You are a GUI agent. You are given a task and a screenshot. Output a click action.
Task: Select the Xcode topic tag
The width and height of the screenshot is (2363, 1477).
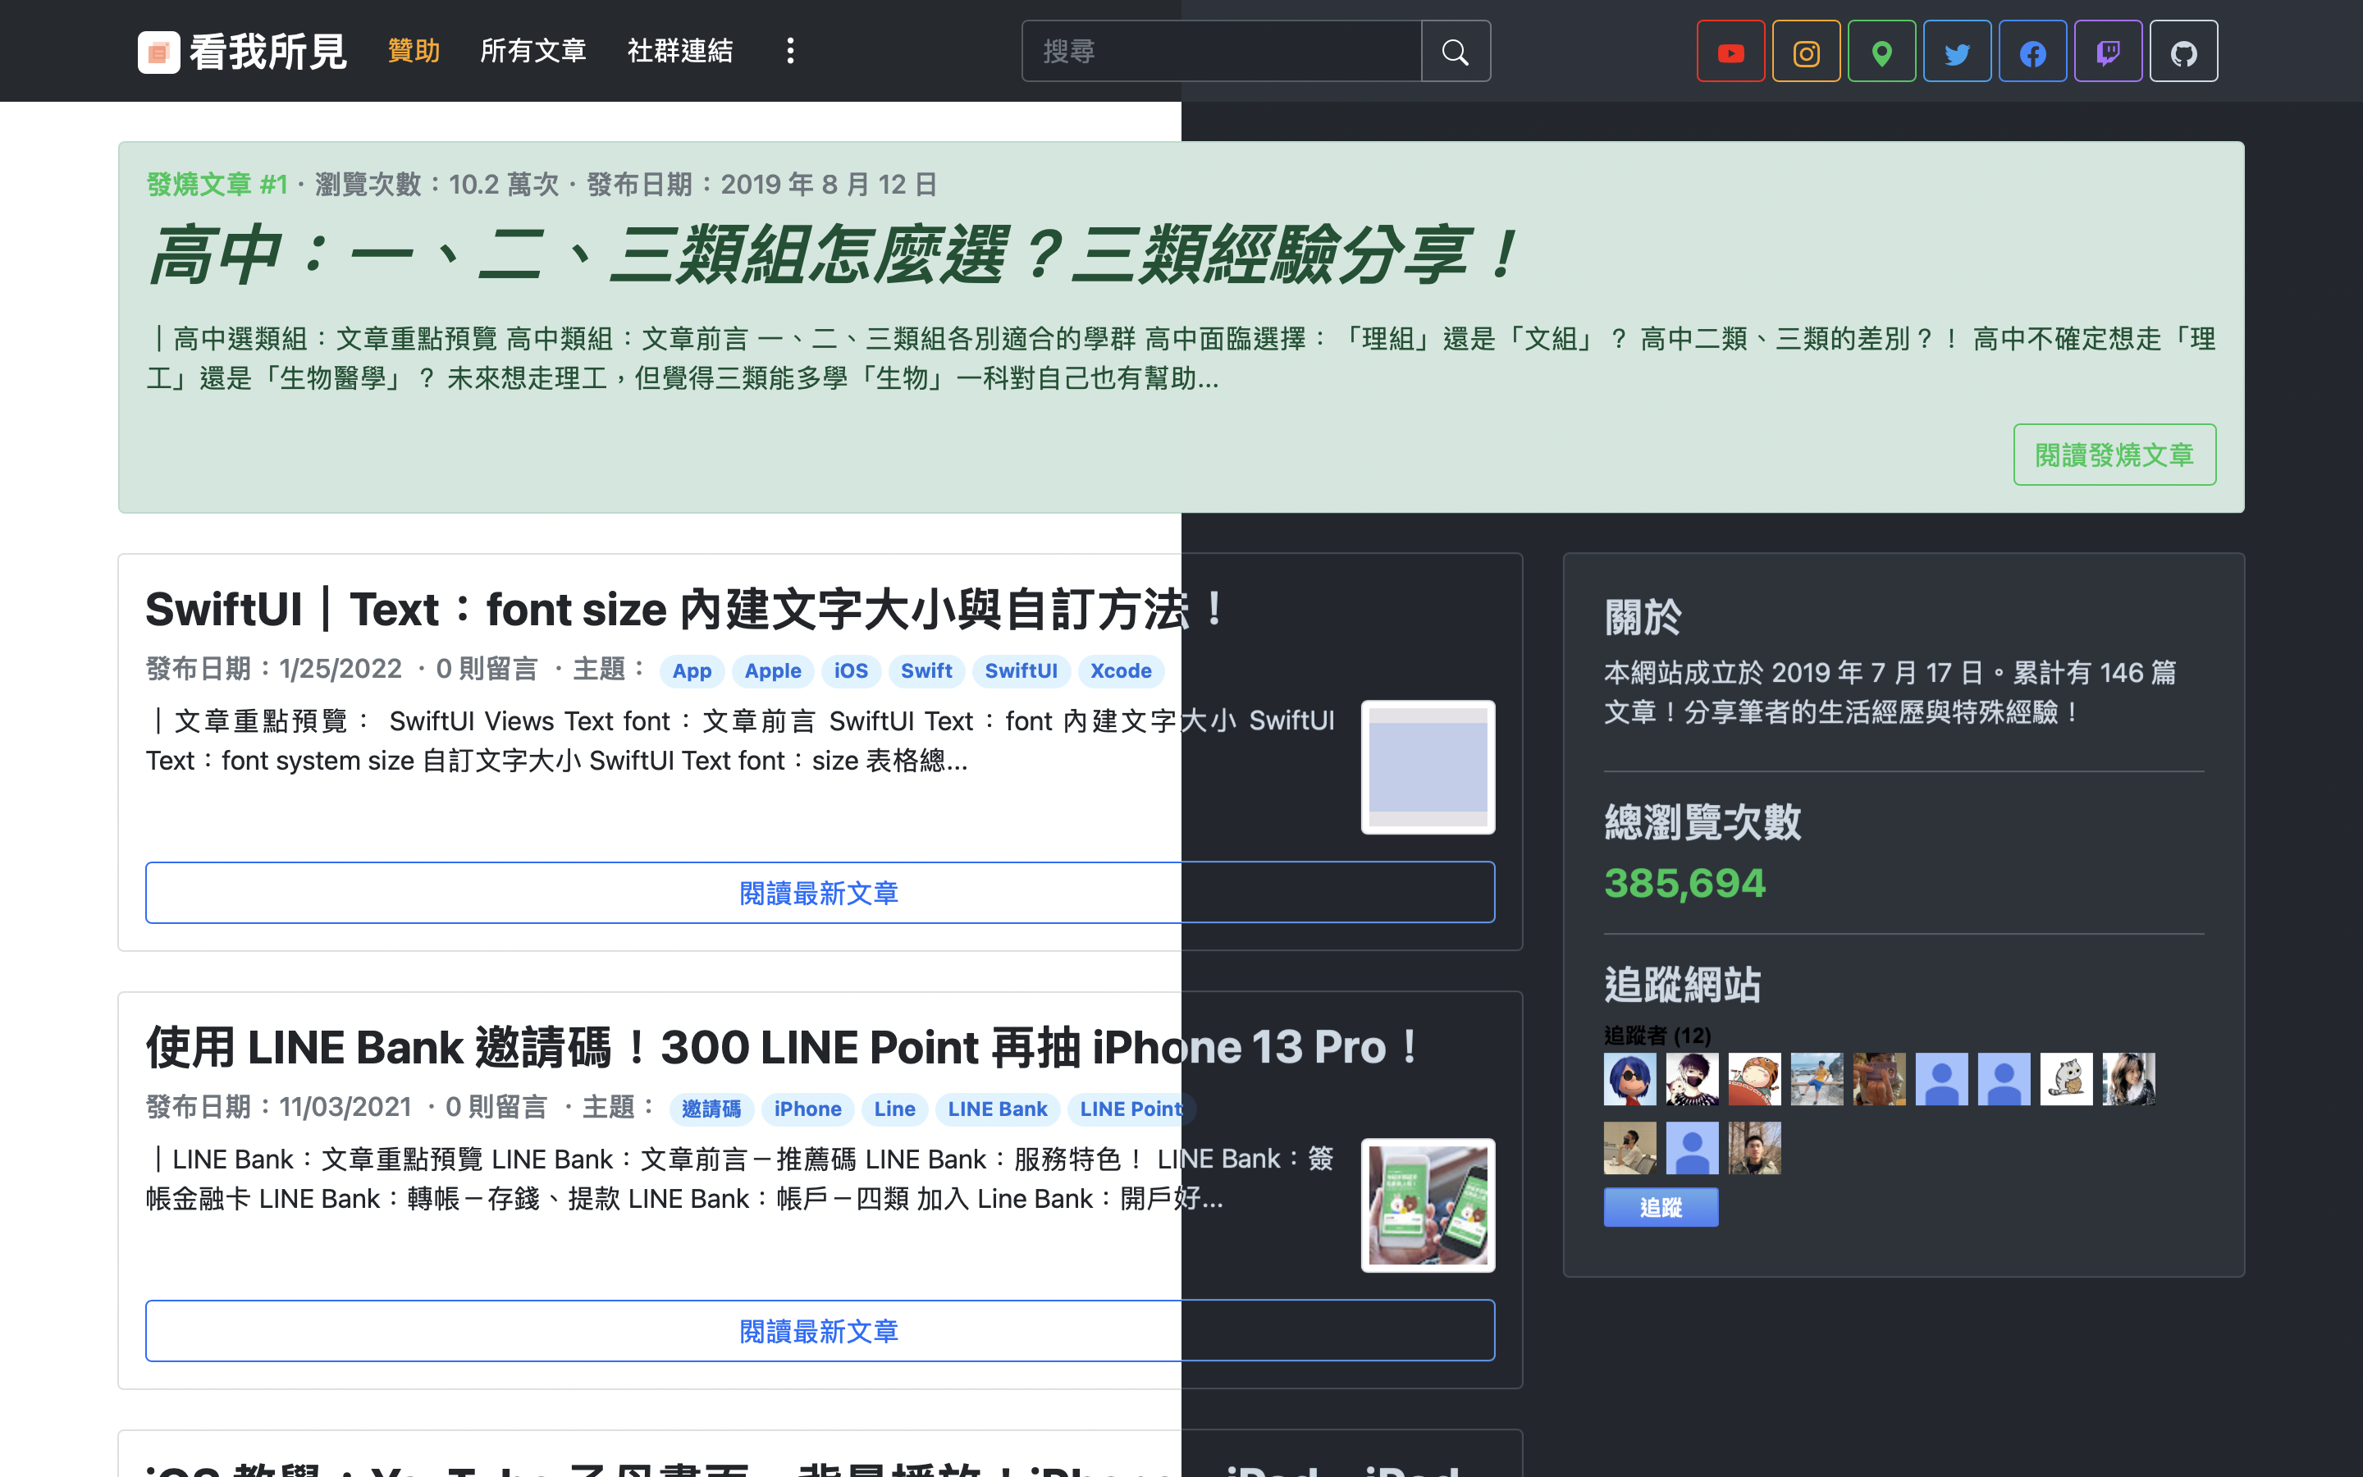coord(1120,671)
